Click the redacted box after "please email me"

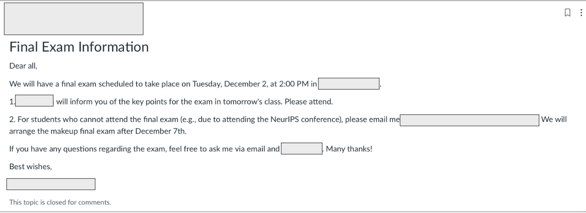(x=469, y=120)
